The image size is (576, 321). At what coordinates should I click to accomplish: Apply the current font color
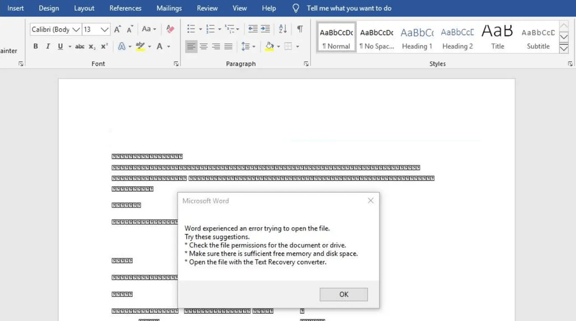159,47
